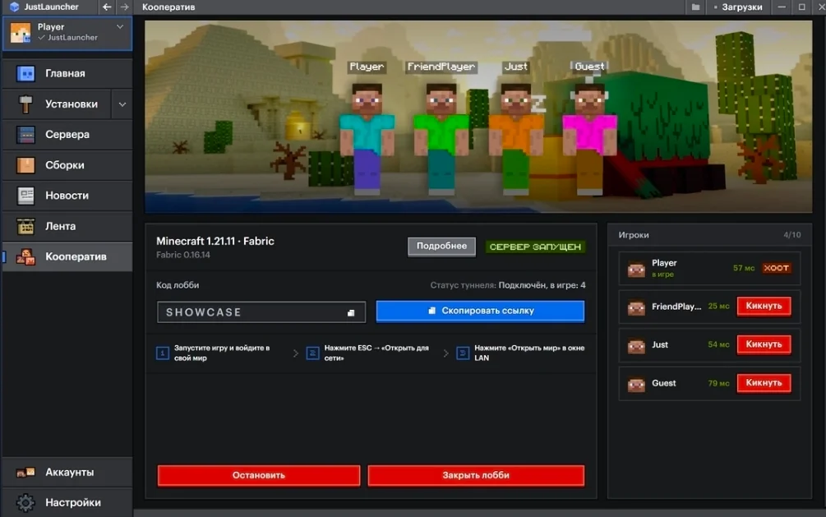Image resolution: width=826 pixels, height=517 pixels.
Task: Kick Just with Кикнуть button
Action: click(x=764, y=344)
